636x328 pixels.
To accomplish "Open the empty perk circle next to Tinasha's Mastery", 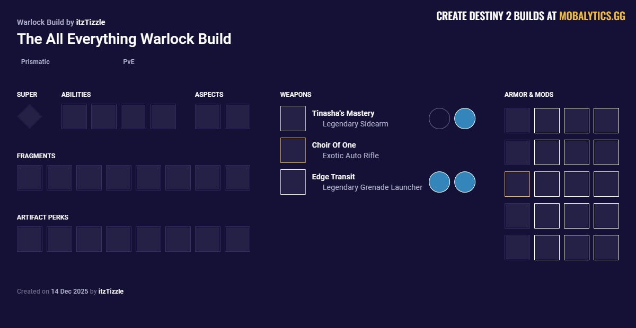I will point(439,119).
